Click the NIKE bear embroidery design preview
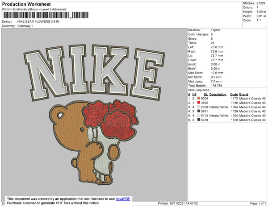This screenshot has height=207, width=268. (94, 115)
